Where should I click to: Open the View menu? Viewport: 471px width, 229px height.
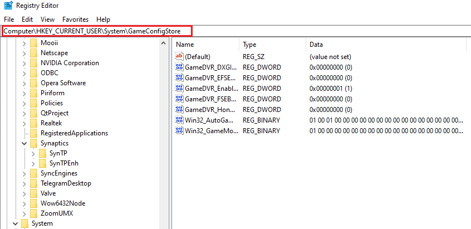click(48, 20)
